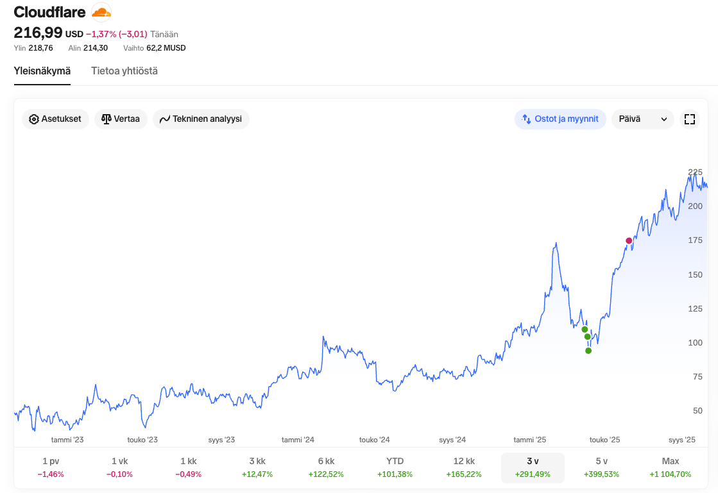Click the touko '23 axis label
The image size is (718, 493).
click(x=142, y=440)
